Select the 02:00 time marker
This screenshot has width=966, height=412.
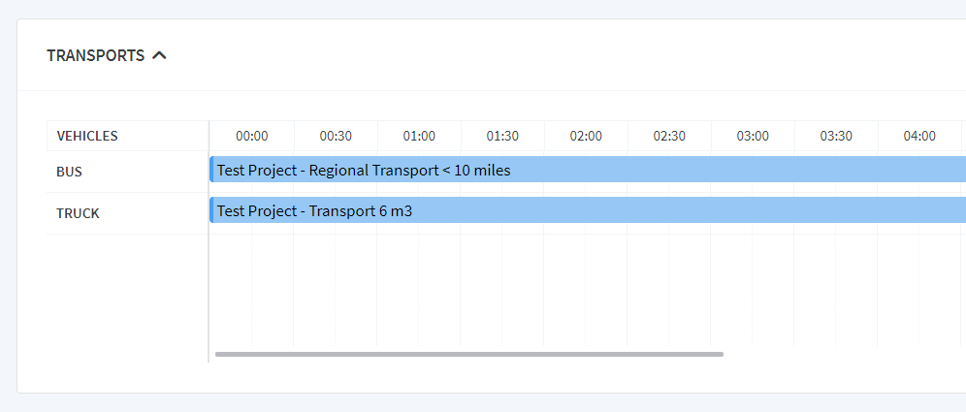pos(586,136)
